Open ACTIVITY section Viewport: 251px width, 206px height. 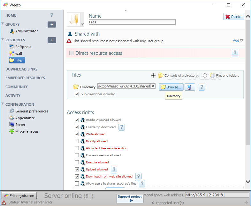pyautogui.click(x=13, y=95)
